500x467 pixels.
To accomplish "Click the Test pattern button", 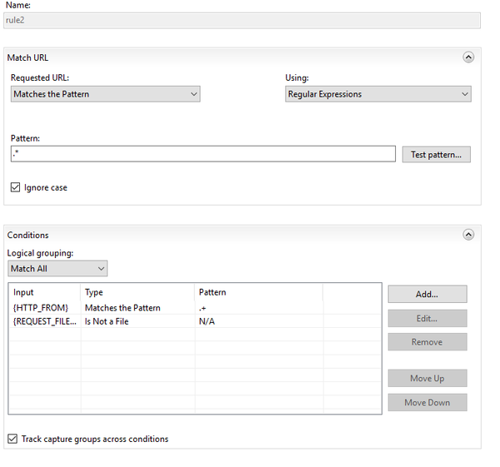I will tap(436, 155).
